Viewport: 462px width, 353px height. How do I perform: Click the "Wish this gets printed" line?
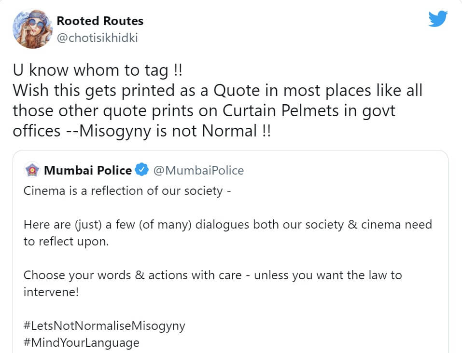[x=217, y=91]
